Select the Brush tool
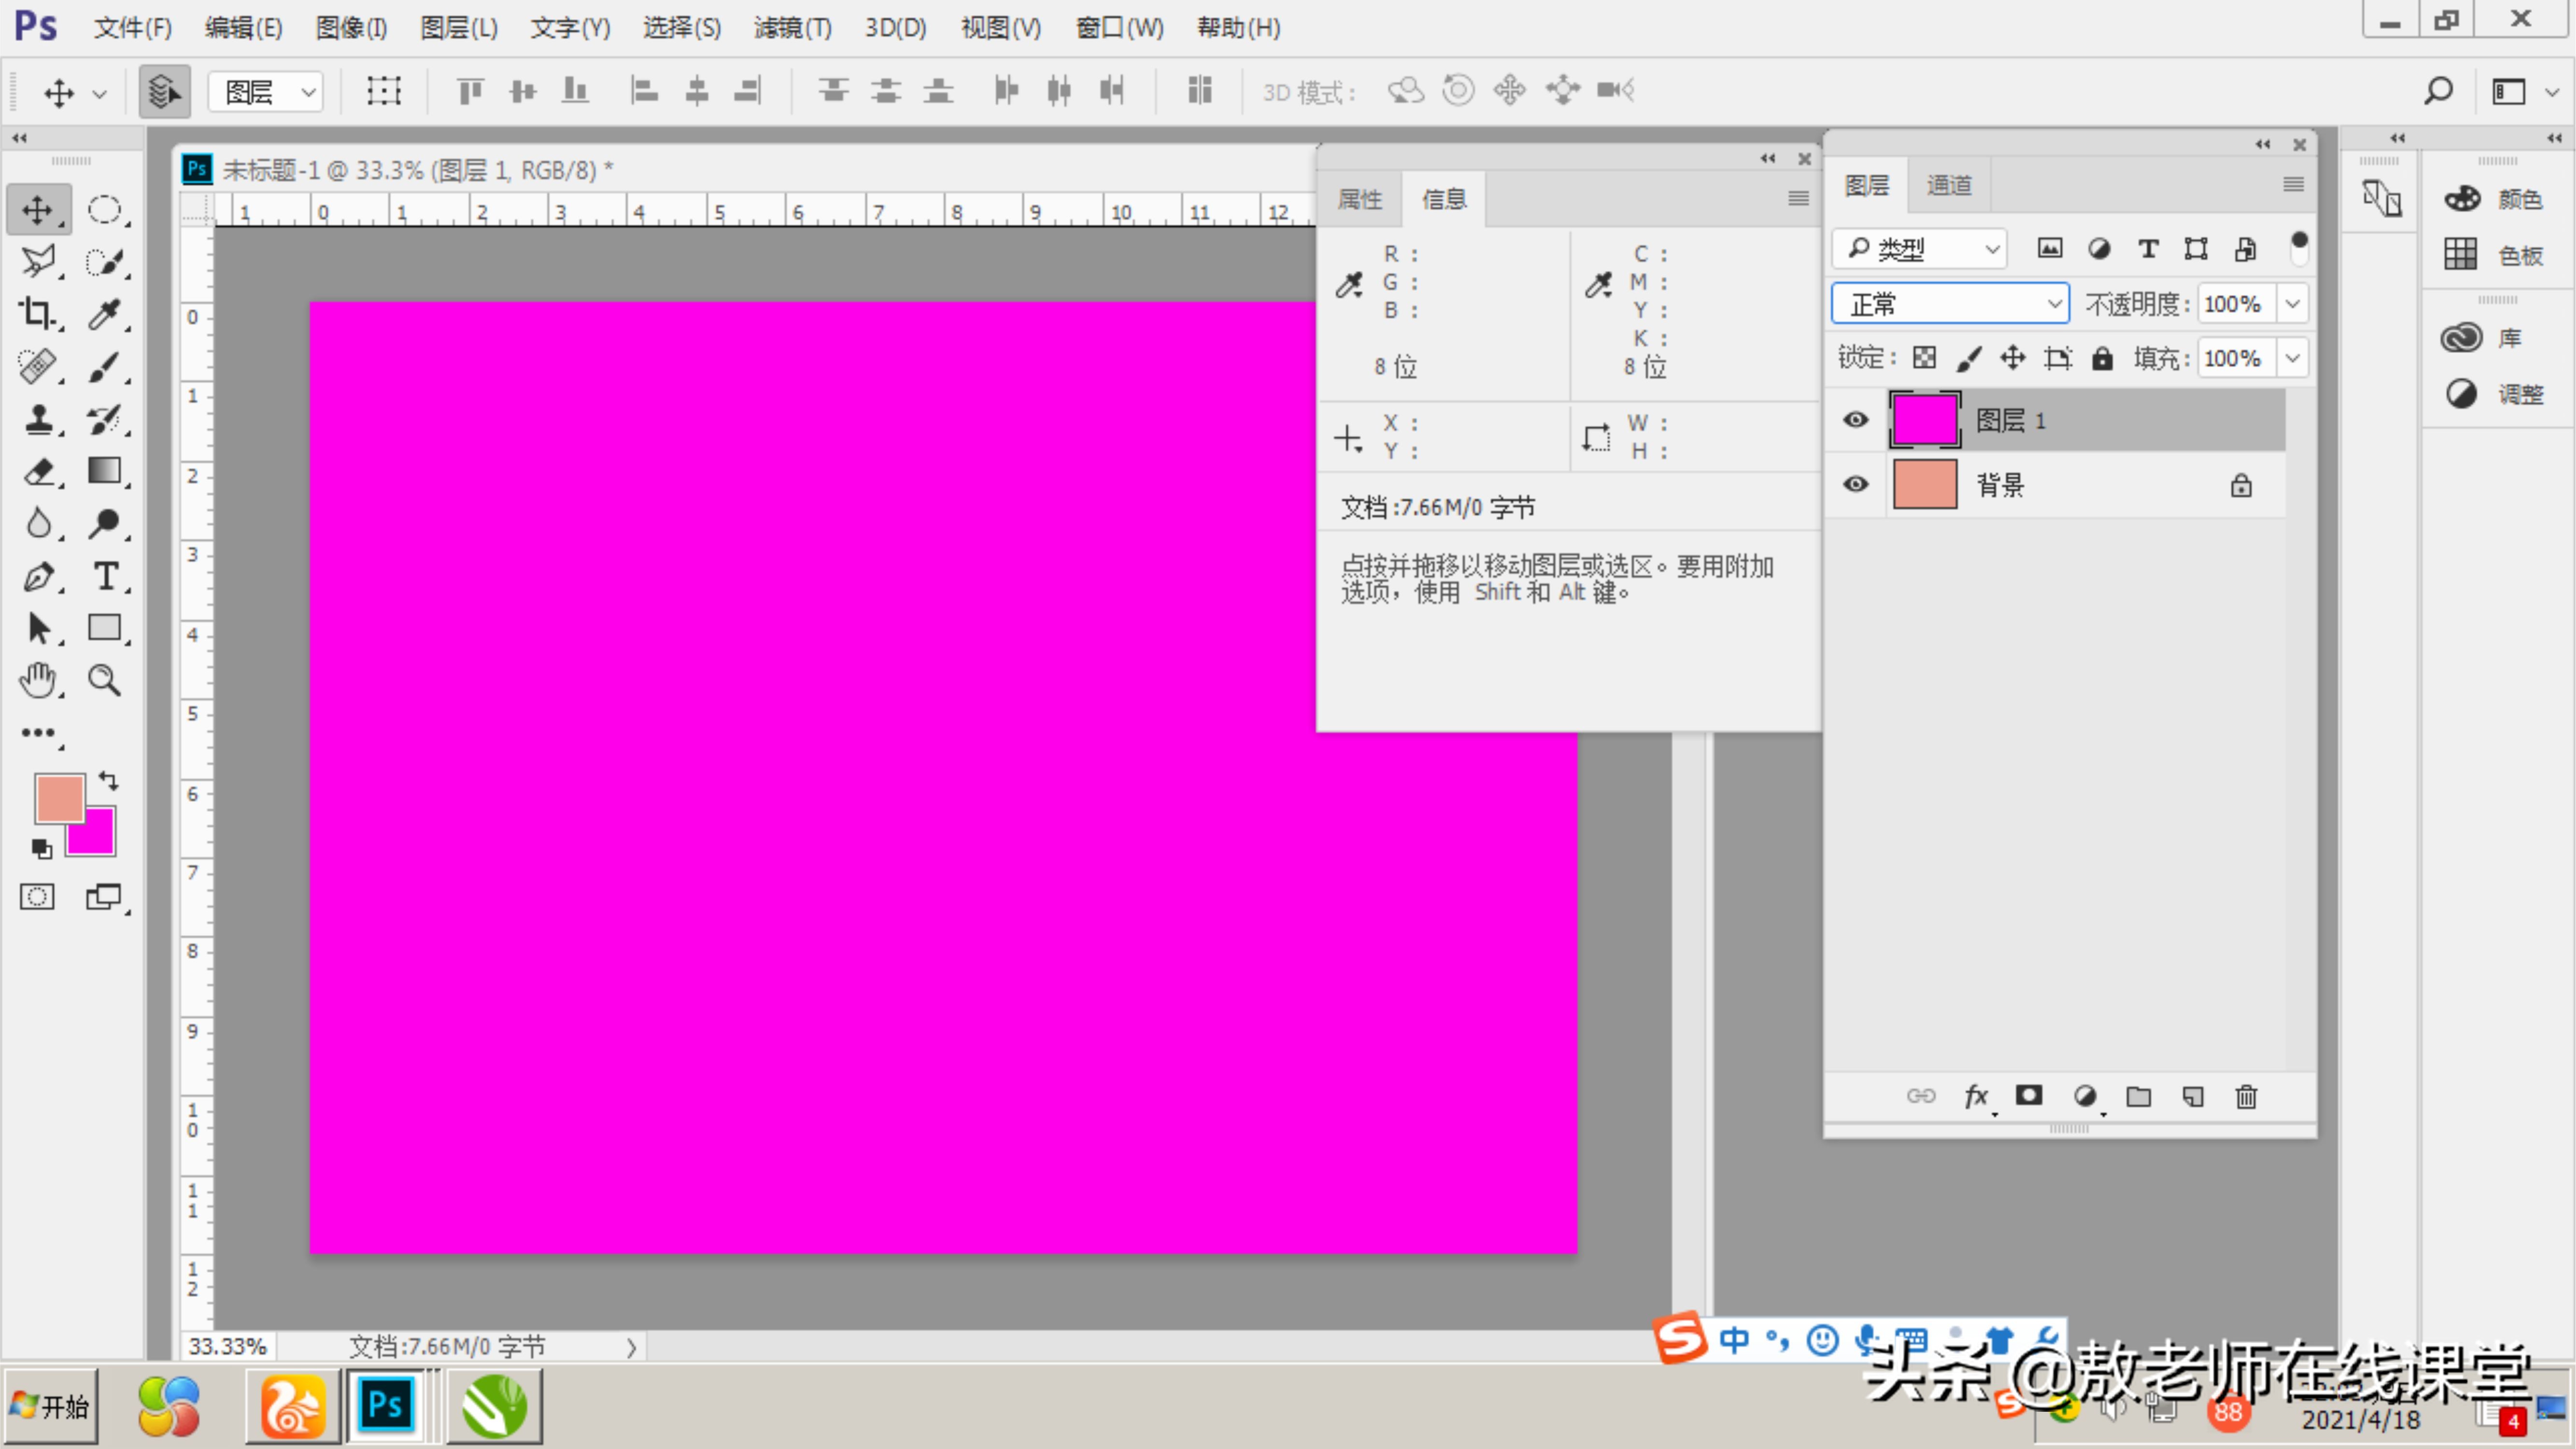 pos(104,366)
